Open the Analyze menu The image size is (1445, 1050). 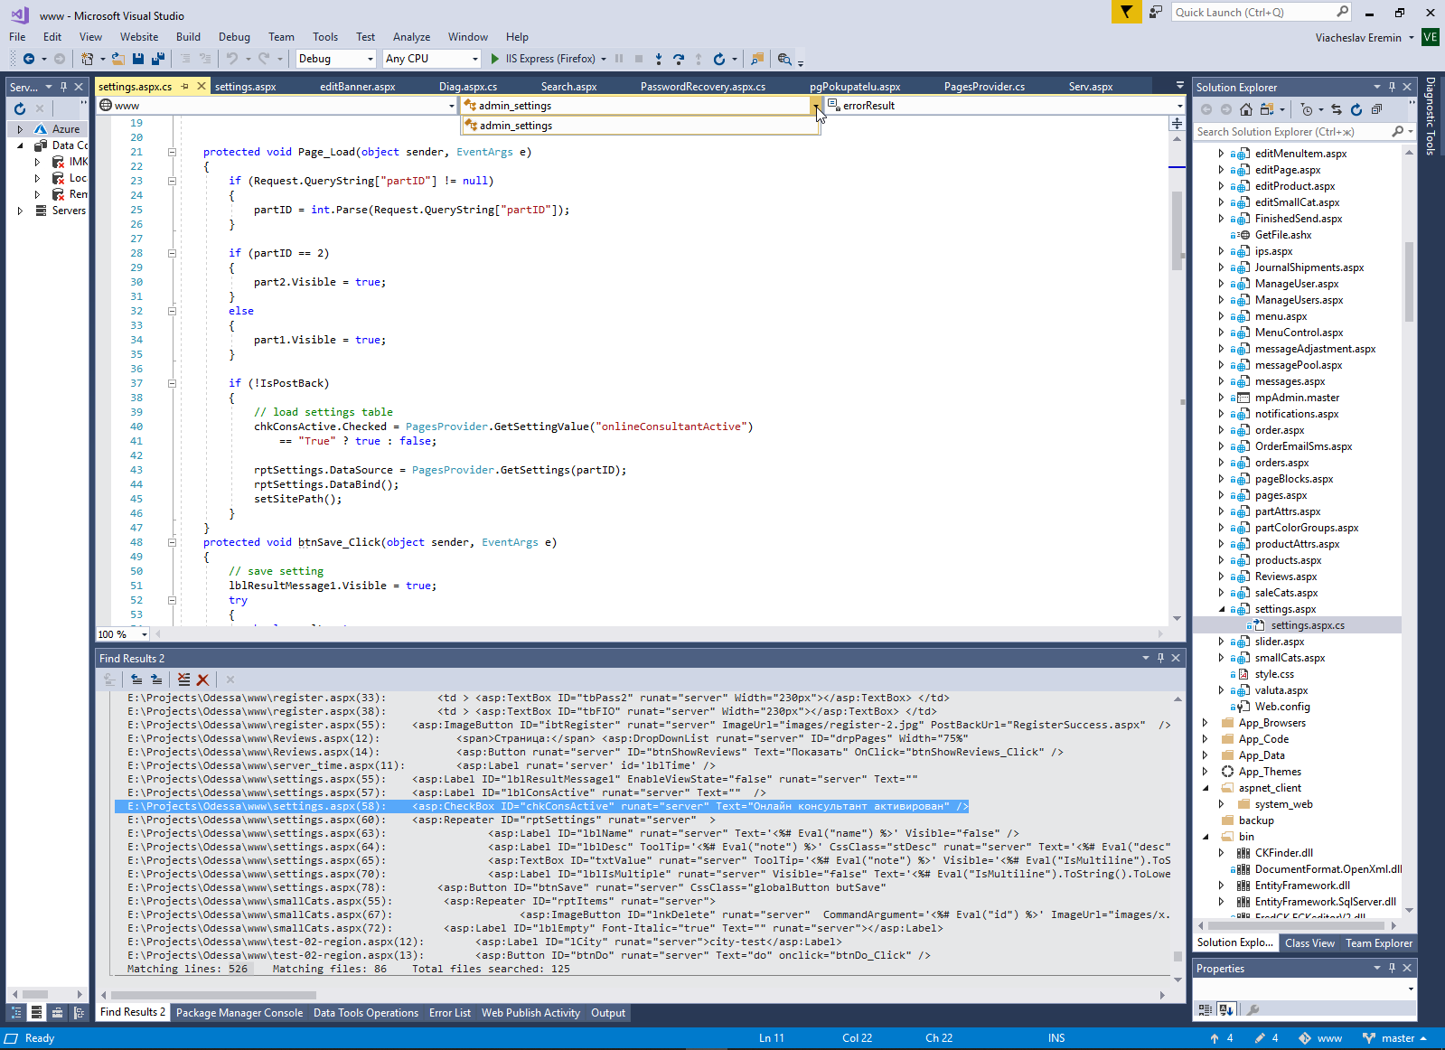coord(411,37)
